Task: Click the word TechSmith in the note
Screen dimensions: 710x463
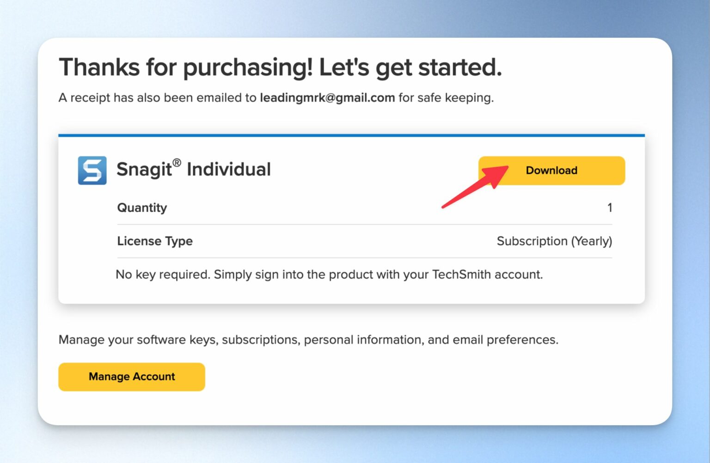Action: [x=461, y=274]
